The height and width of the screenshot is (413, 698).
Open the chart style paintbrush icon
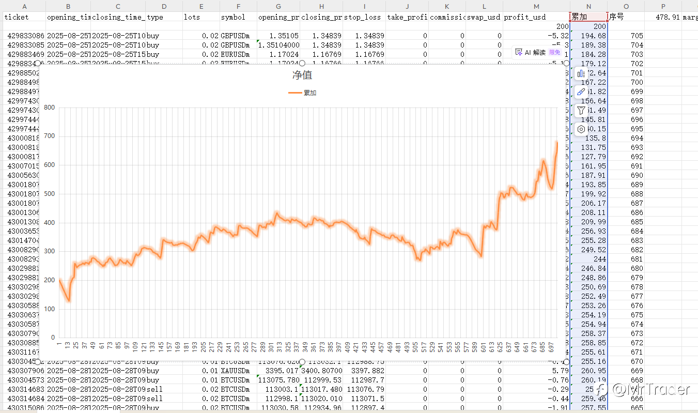pos(581,92)
